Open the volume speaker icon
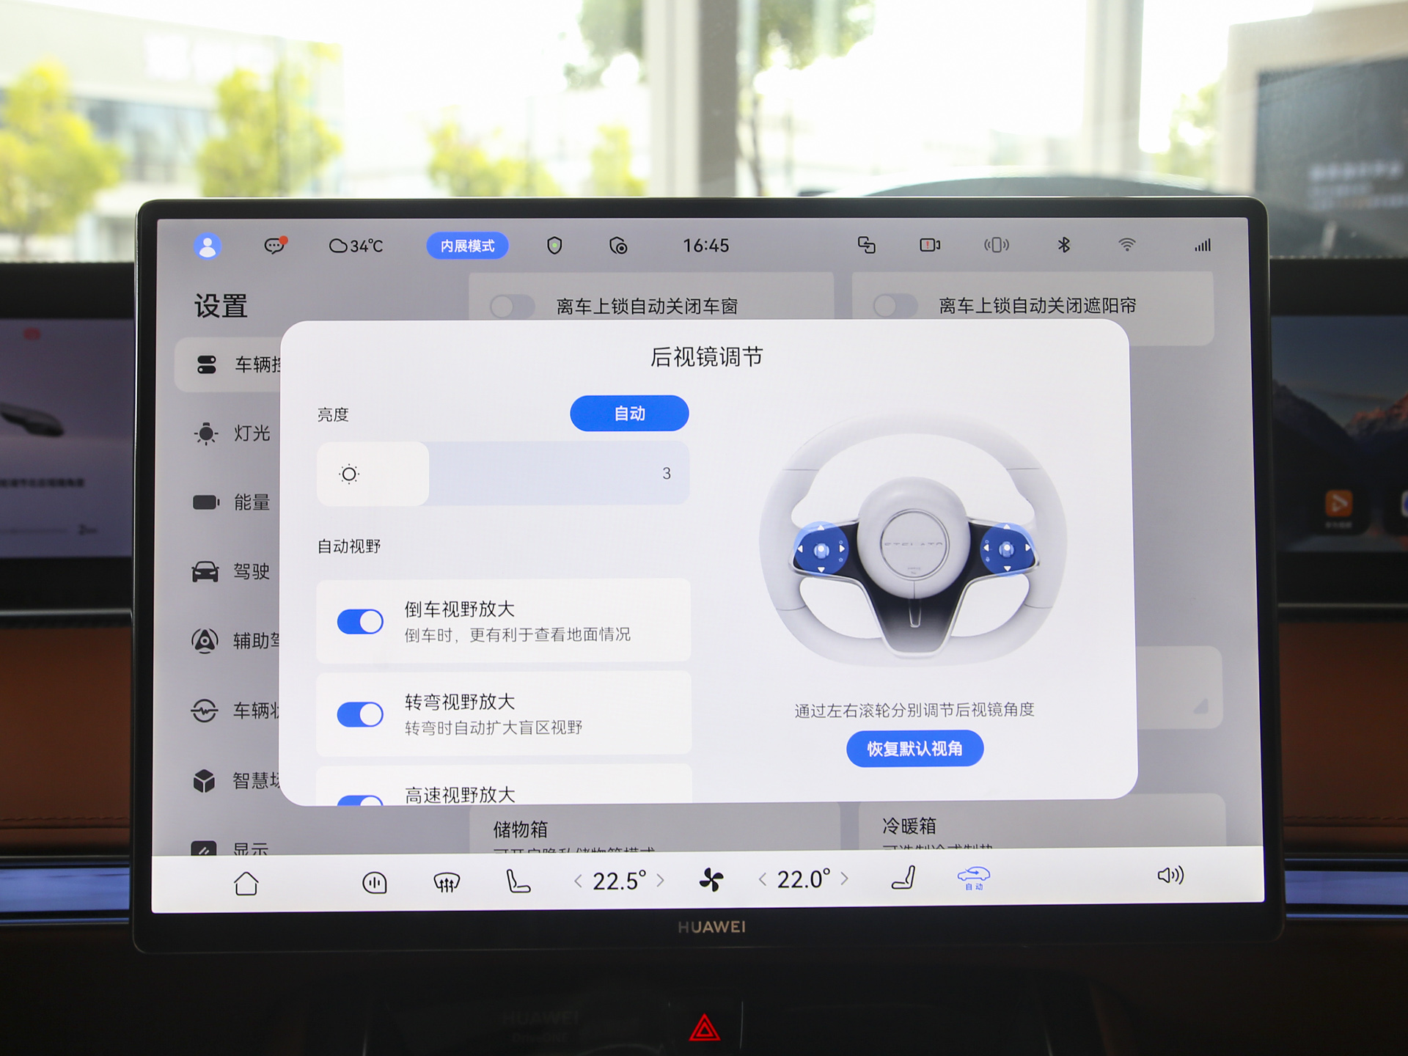The height and width of the screenshot is (1056, 1408). coord(1170,877)
